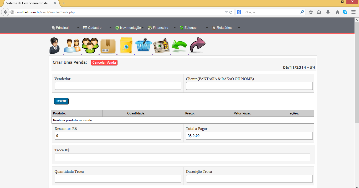The height and width of the screenshot is (188, 359).
Task: Open the cardboard box with barcode icon
Action: 108,46
